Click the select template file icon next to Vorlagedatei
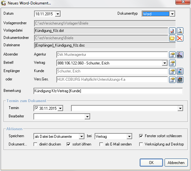Image resolution: width=191 pixels, height=171 pixels. pyautogui.click(x=172, y=31)
